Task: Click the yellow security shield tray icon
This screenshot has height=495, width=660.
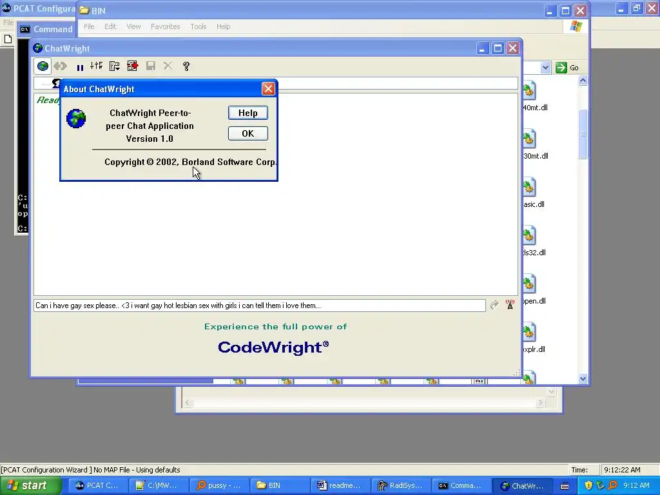Action: 588,486
